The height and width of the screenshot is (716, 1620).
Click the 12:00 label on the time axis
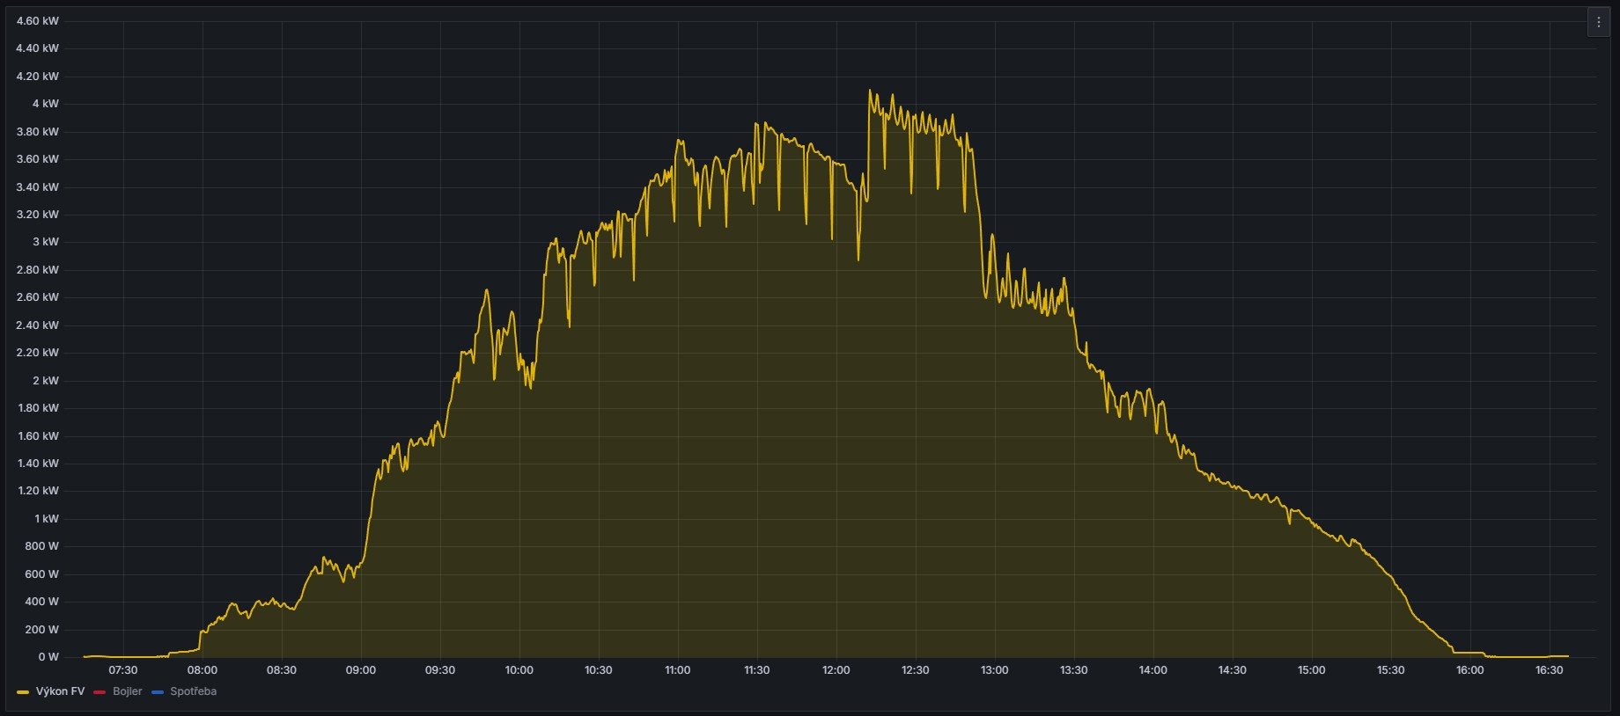[x=836, y=670]
